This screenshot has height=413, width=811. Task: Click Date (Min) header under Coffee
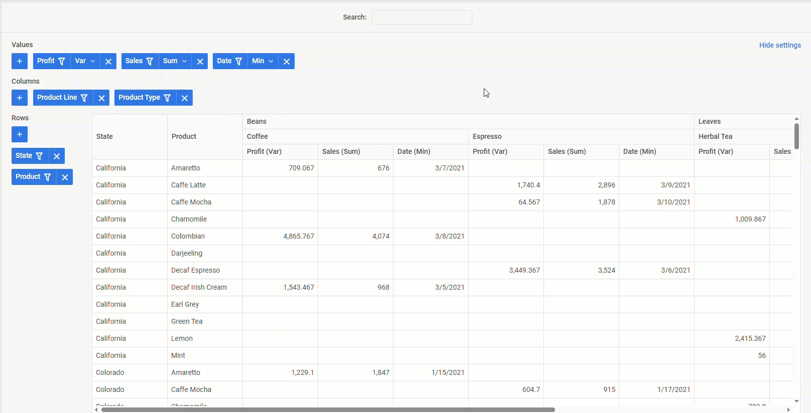(431, 151)
